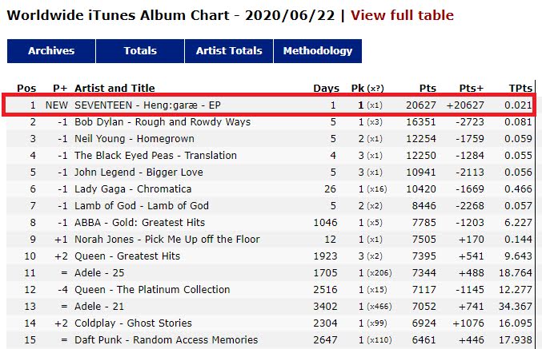Select ABBA - Gold: Greatest Hits row
Viewport: 542px width, 349px height.
point(271,223)
